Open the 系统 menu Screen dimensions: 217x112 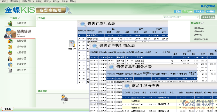coord(5,1)
